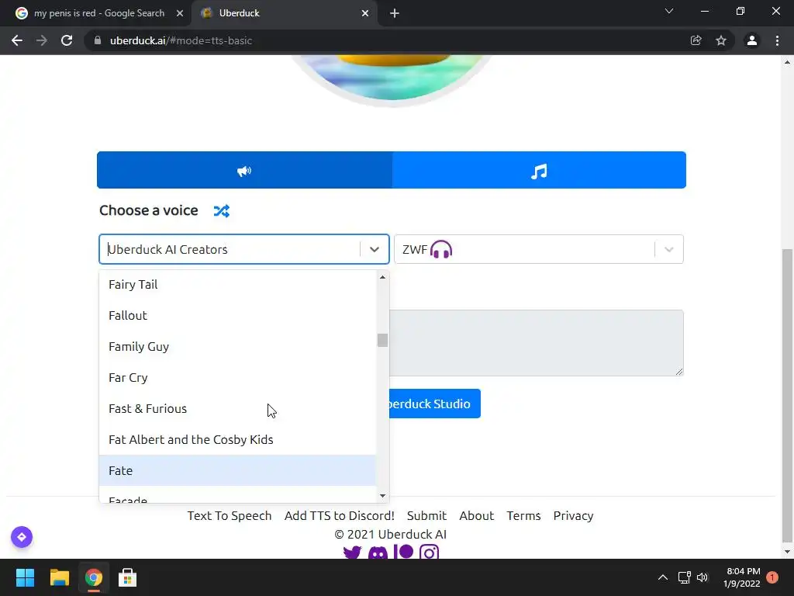
Task: Open network settings tray icon
Action: coord(684,577)
